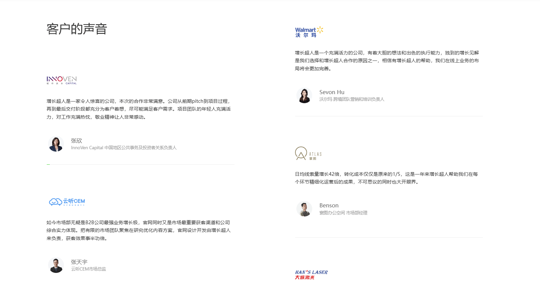This screenshot has width=540, height=283.
Task: Select the name 张欣
Action: (x=76, y=140)
